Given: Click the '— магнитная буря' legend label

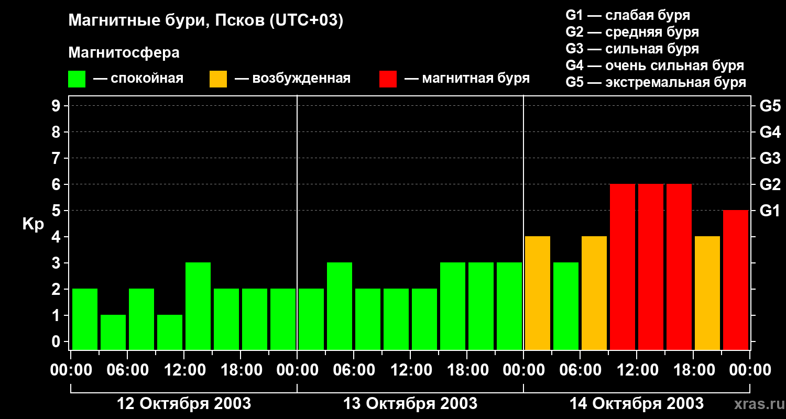Looking at the screenshot, I should 467,79.
